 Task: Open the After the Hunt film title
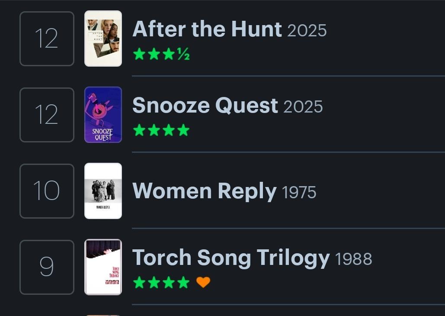tap(207, 29)
